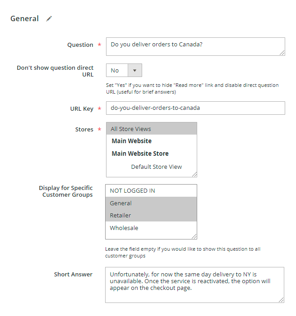Image resolution: width=296 pixels, height=316 pixels.
Task: Click the Question textarea resize handle
Action: click(282, 53)
